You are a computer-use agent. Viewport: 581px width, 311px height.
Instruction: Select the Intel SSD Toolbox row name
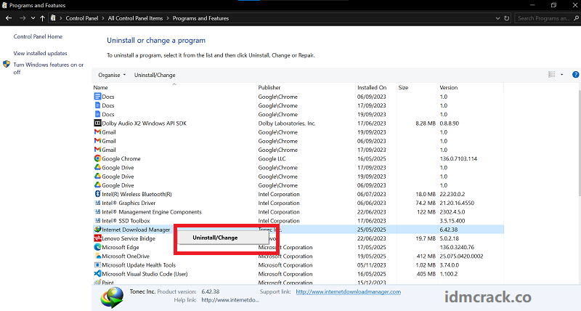click(x=126, y=221)
